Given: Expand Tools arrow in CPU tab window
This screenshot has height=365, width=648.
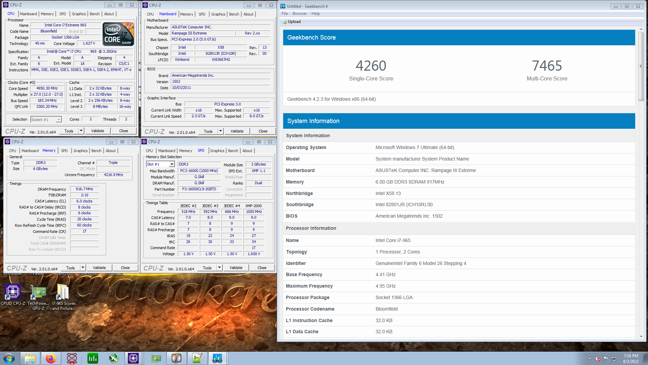Looking at the screenshot, I should [x=81, y=131].
